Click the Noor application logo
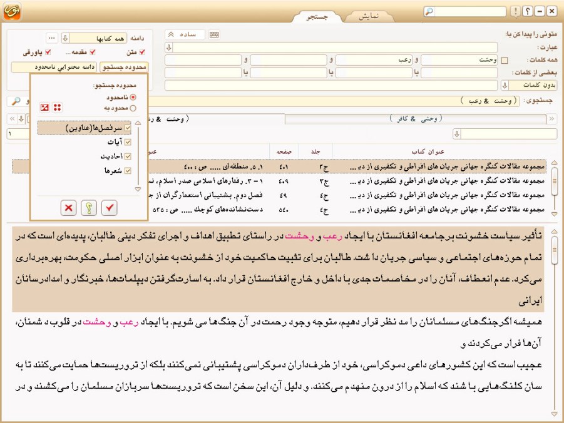This screenshot has height=423, width=564. point(12,11)
